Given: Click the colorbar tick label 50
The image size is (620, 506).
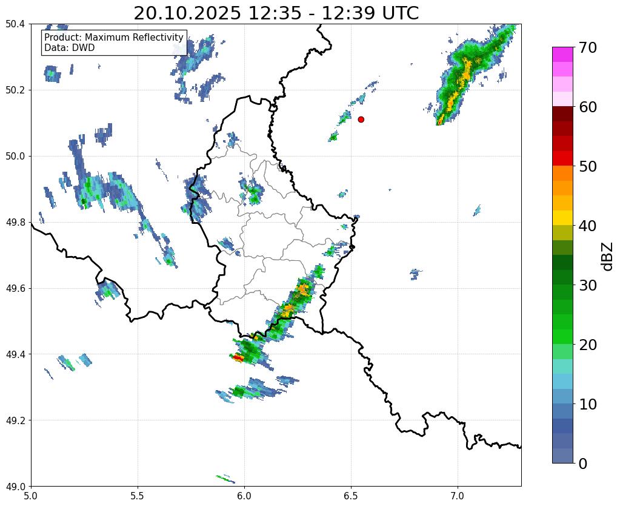Looking at the screenshot, I should click(x=588, y=166).
